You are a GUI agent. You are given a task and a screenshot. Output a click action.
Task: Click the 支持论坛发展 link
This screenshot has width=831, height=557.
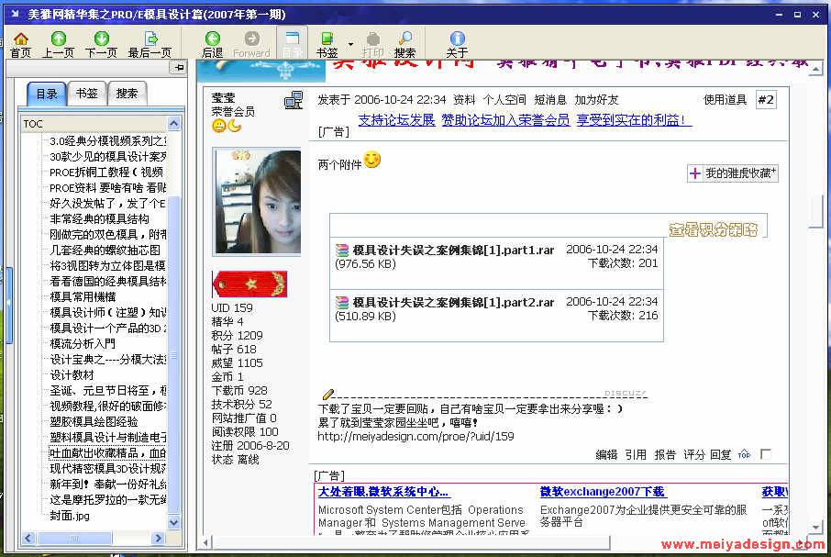[396, 119]
